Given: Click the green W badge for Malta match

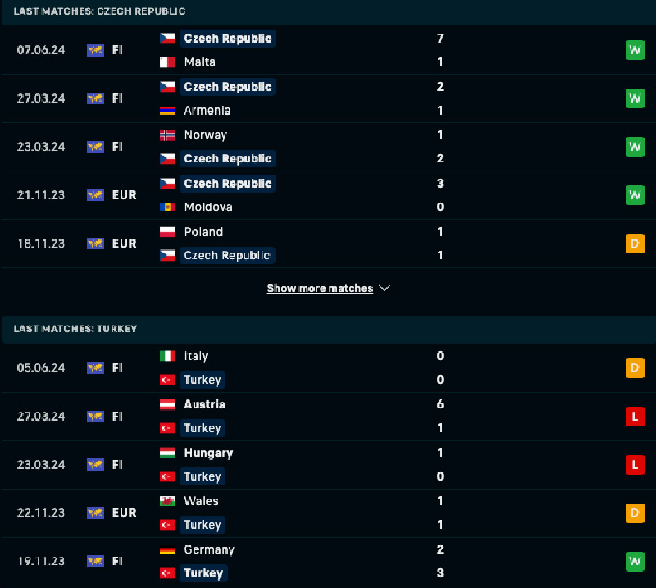Looking at the screenshot, I should (635, 50).
